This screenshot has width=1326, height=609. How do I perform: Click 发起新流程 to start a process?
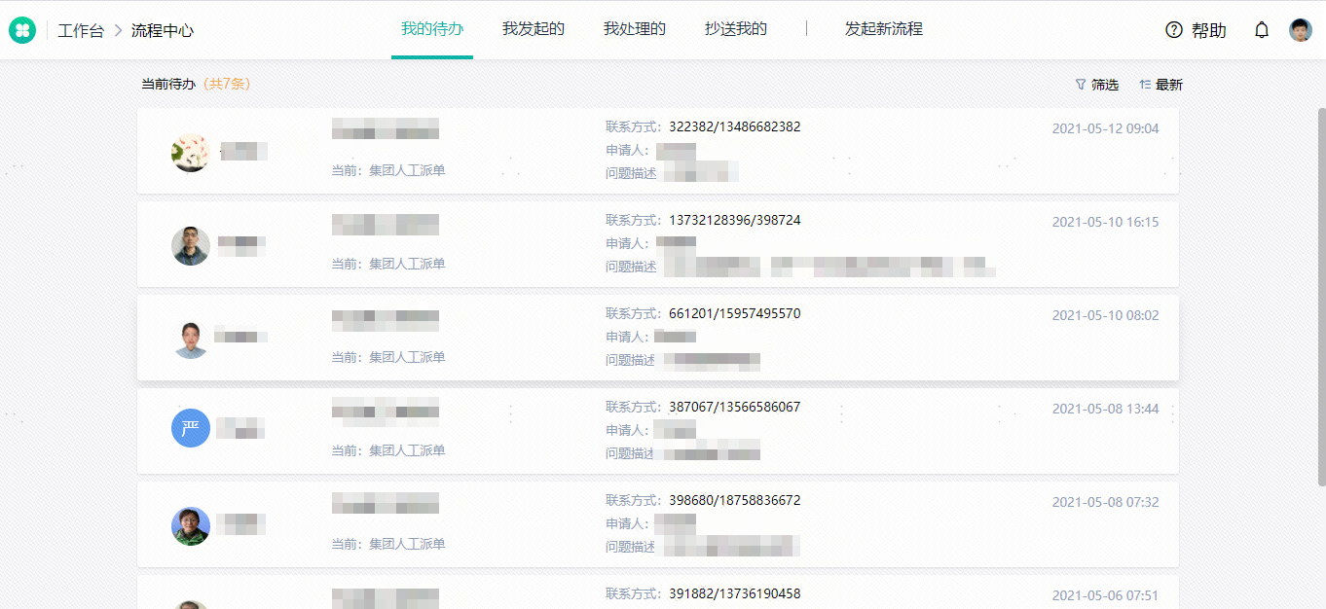point(884,29)
